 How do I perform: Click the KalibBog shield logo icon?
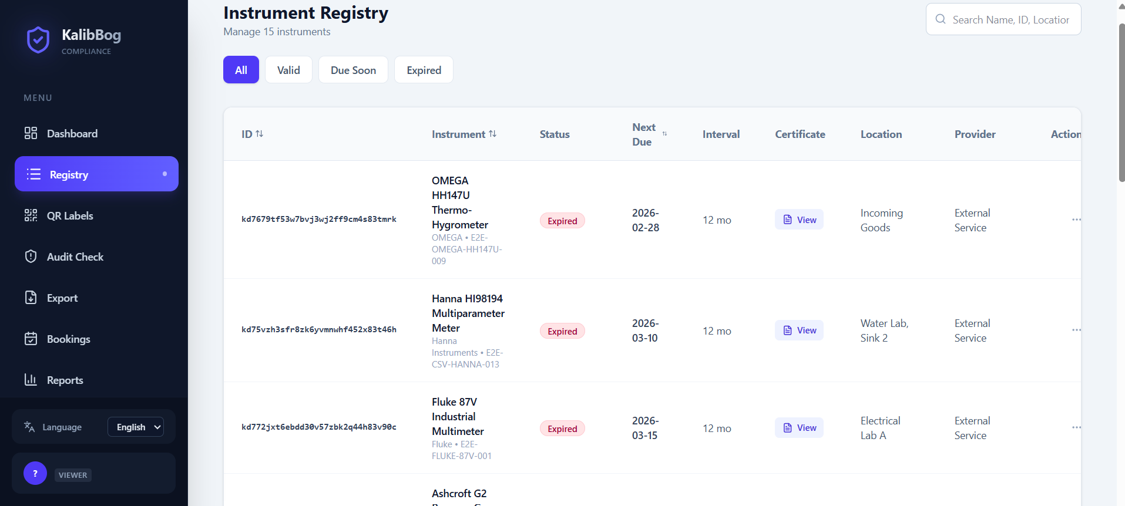38,40
